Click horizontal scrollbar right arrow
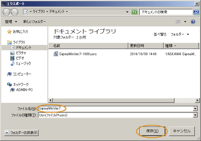This screenshot has height=141, width=201. (x=197, y=100)
